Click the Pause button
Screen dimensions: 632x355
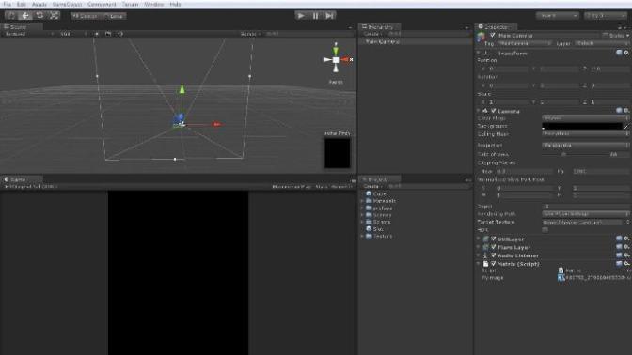[x=315, y=16]
